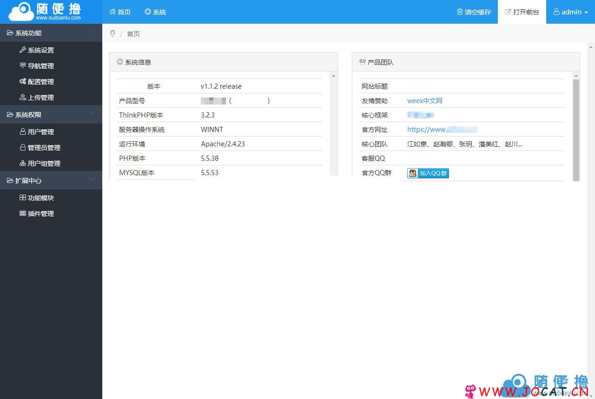This screenshot has width=595, height=399.
Task: Open 系统设置 menu label in sidebar
Action: (x=41, y=50)
